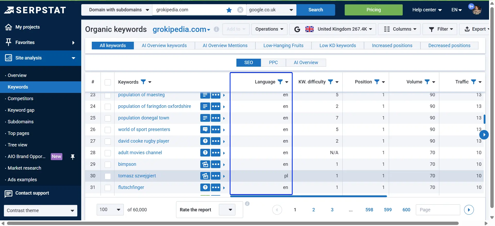This screenshot has width=495, height=226.
Task: Check the box for adult movies channel
Action: pos(108,153)
